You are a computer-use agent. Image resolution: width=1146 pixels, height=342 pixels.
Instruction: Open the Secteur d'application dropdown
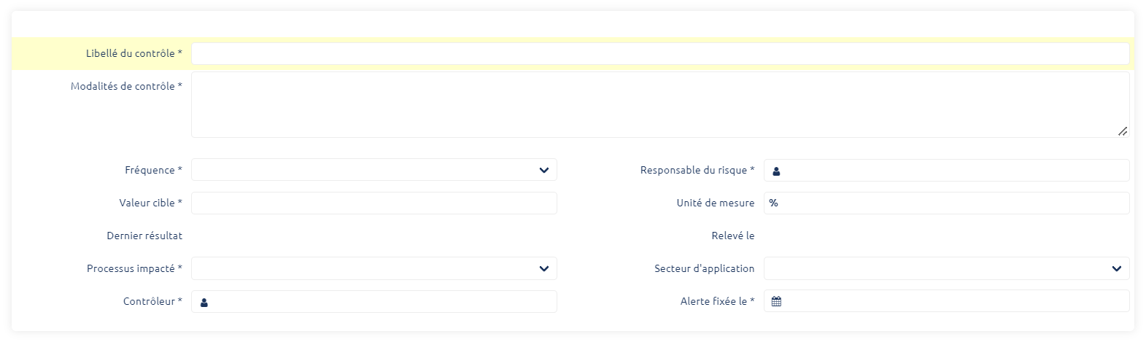[946, 268]
